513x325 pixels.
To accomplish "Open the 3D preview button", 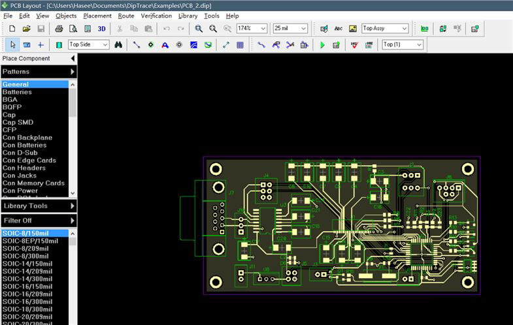I will 102,29.
